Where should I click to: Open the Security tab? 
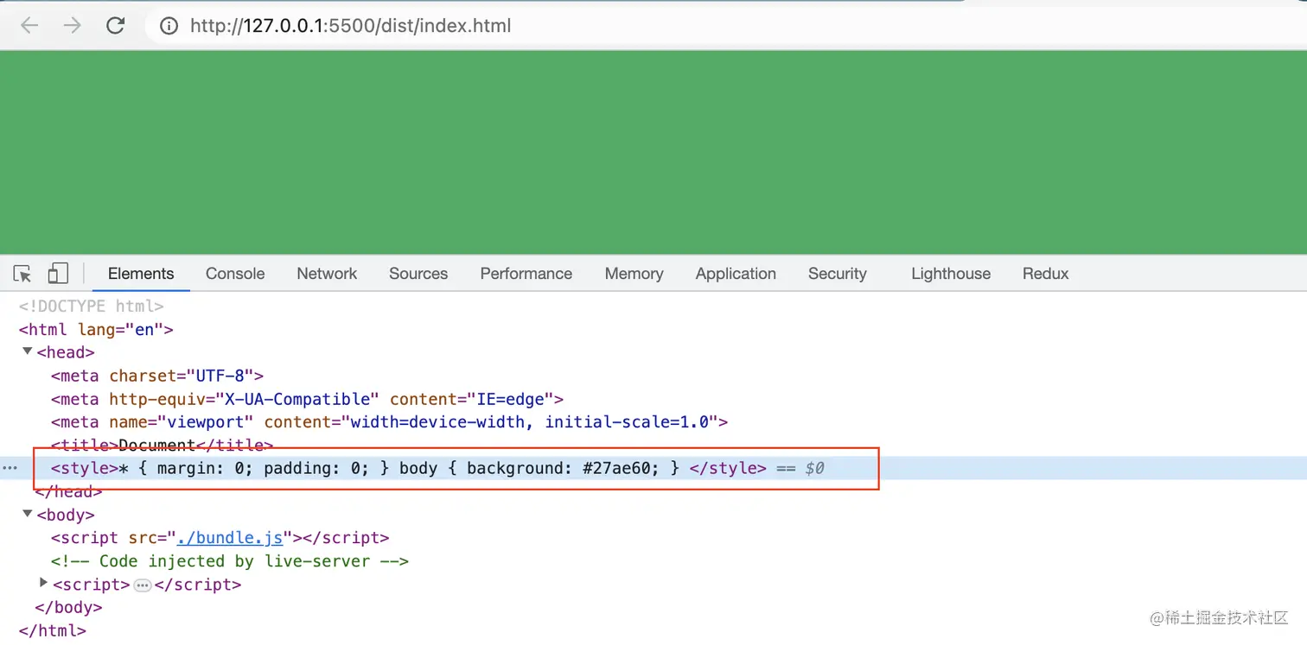coord(838,274)
